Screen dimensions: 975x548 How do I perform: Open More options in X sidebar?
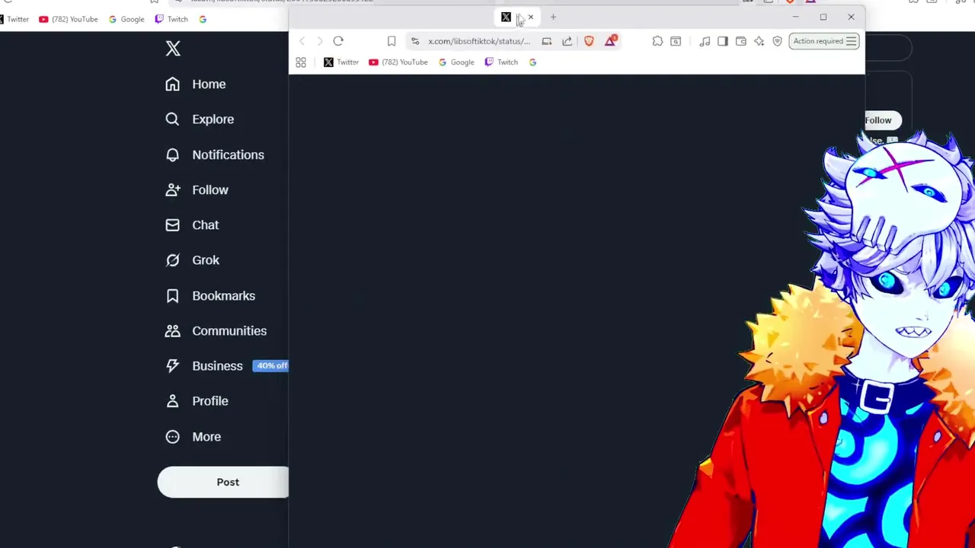point(193,436)
